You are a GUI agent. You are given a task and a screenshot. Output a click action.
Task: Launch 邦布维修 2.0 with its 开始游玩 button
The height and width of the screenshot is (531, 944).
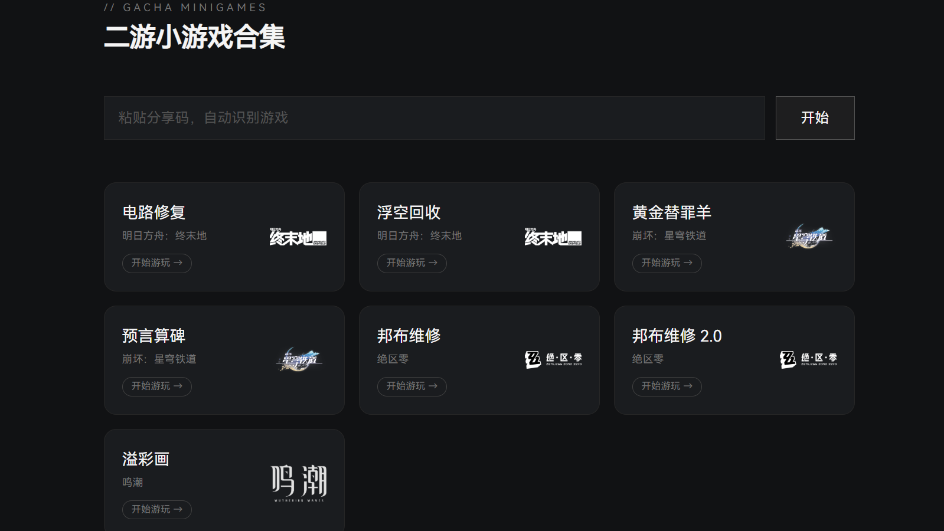667,386
